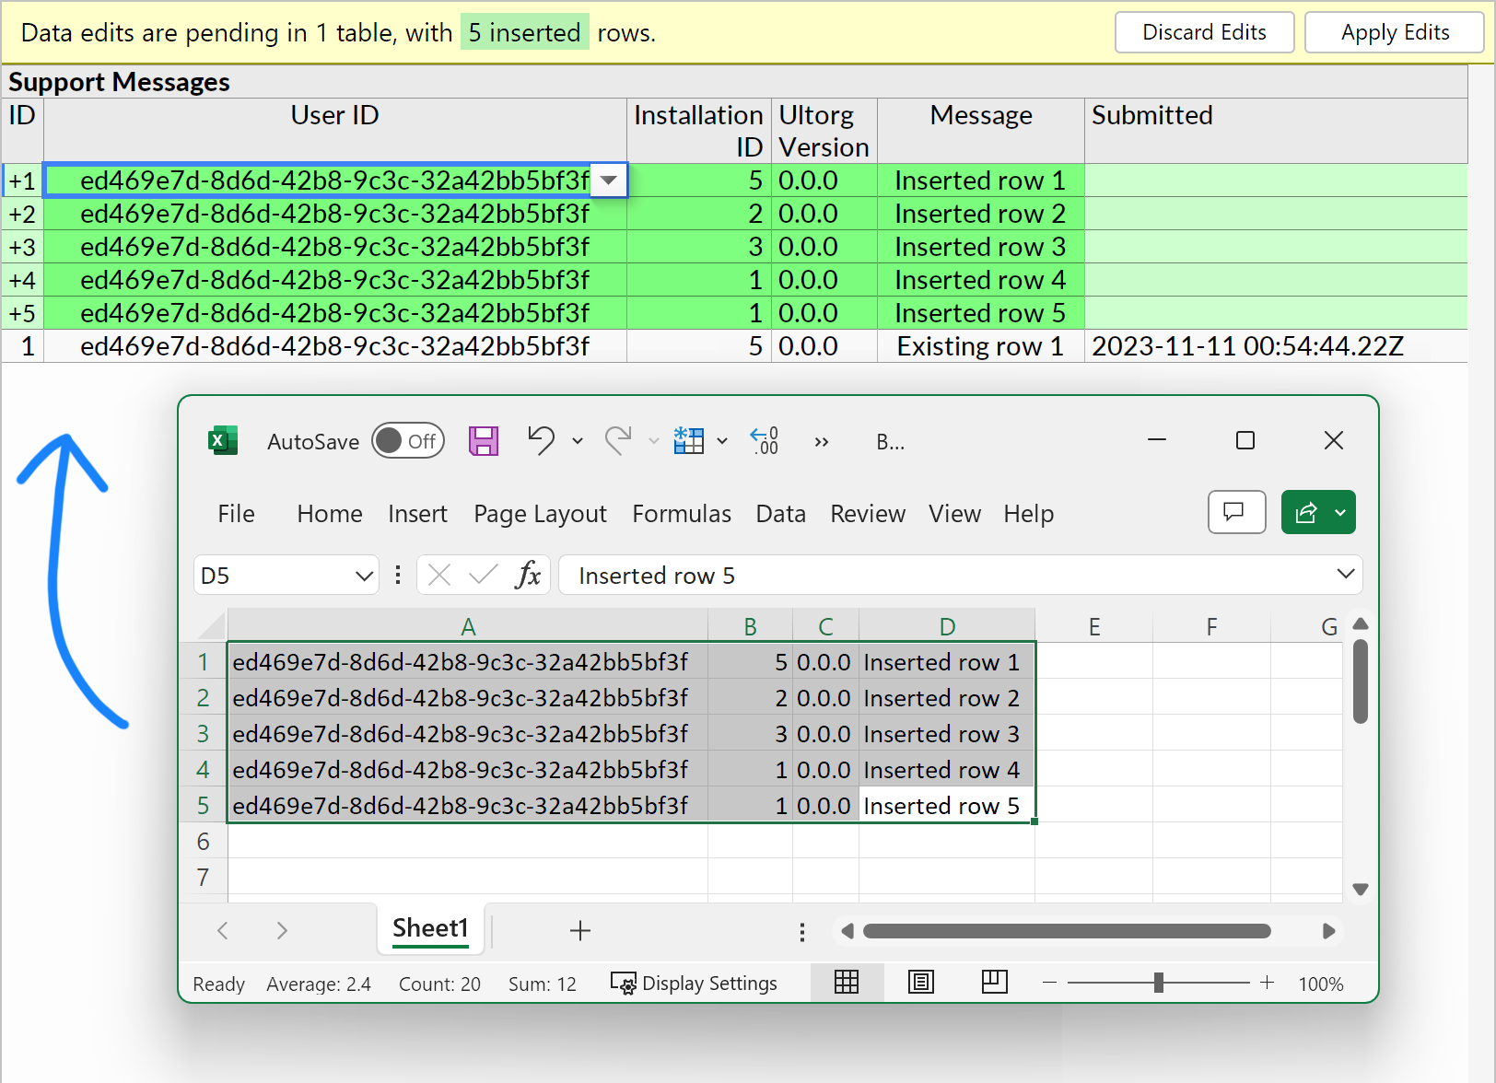Click the Decrease Decimal icon
This screenshot has width=1496, height=1083.
tap(763, 441)
